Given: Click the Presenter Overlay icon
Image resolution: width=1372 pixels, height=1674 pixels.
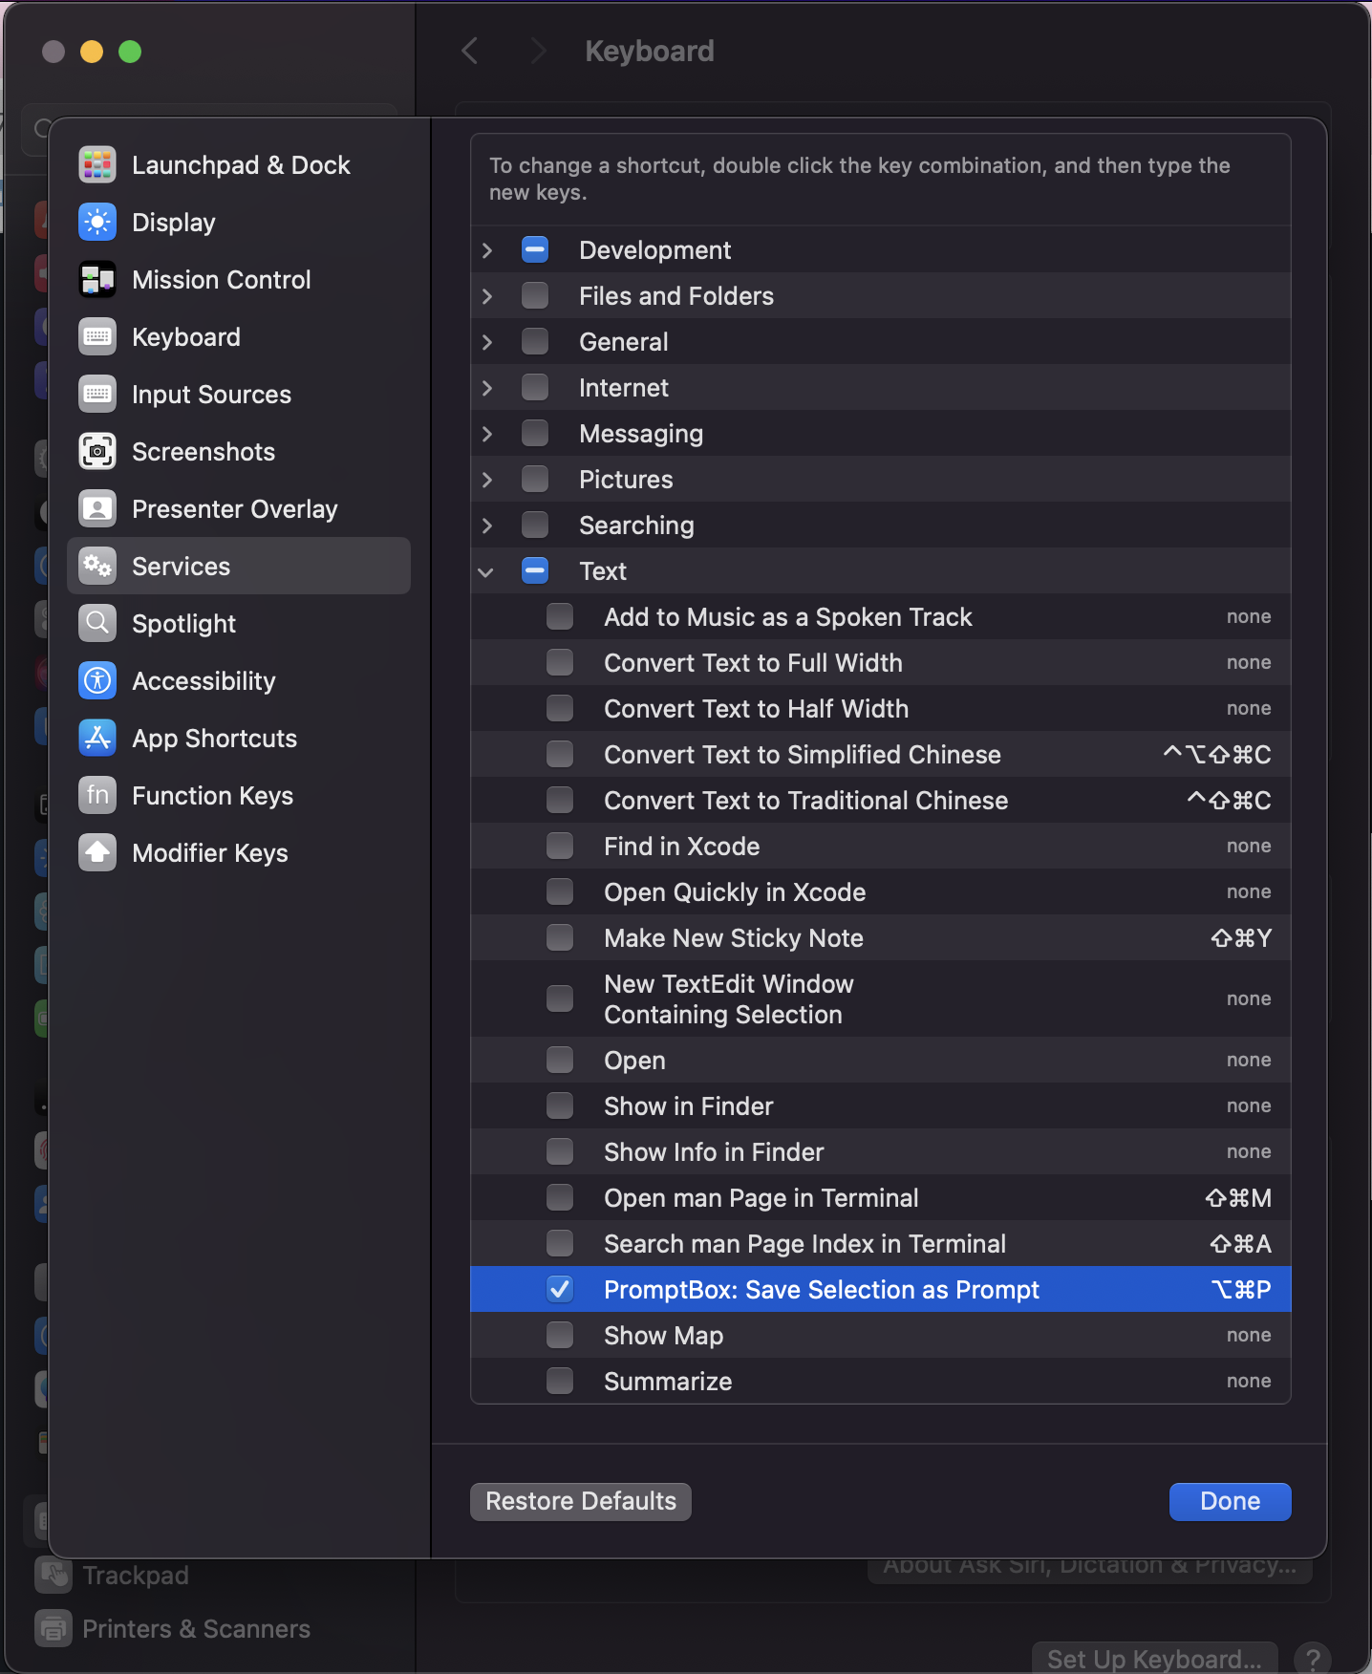Looking at the screenshot, I should (97, 508).
